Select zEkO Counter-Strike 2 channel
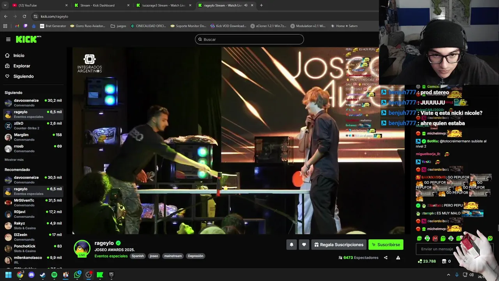This screenshot has width=499, height=281. point(33,126)
